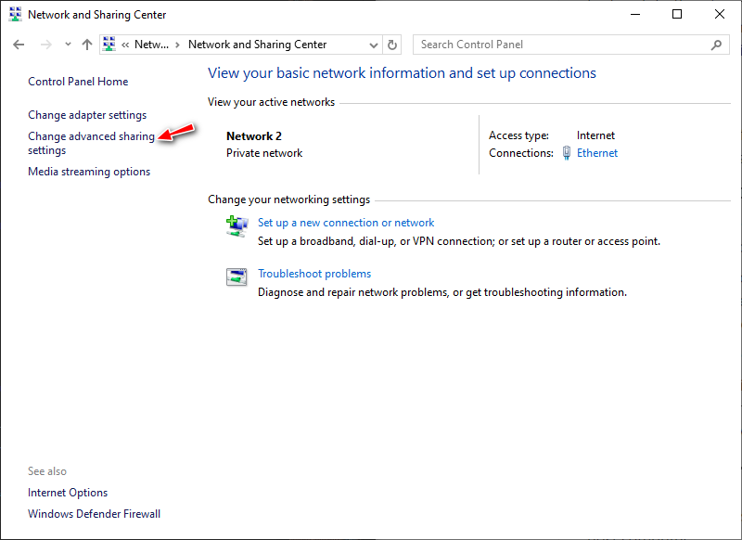
Task: Click the 'Private network' label
Action: (x=264, y=153)
